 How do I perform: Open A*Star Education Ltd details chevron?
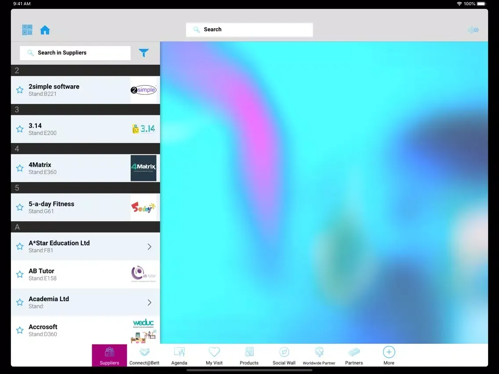[x=150, y=246]
